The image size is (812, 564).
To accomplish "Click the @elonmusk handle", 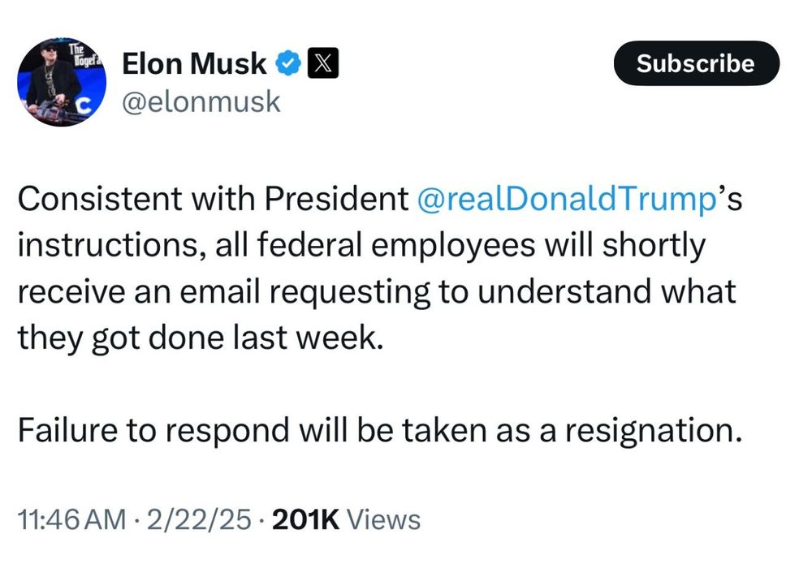I will (x=201, y=101).
